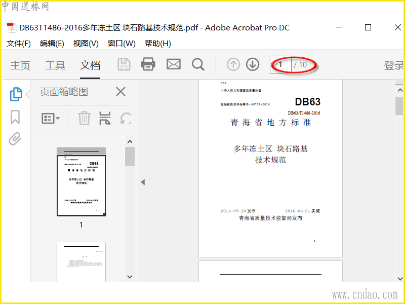Maximize the Acrobat window
The width and height of the screenshot is (405, 304).
(x=368, y=27)
